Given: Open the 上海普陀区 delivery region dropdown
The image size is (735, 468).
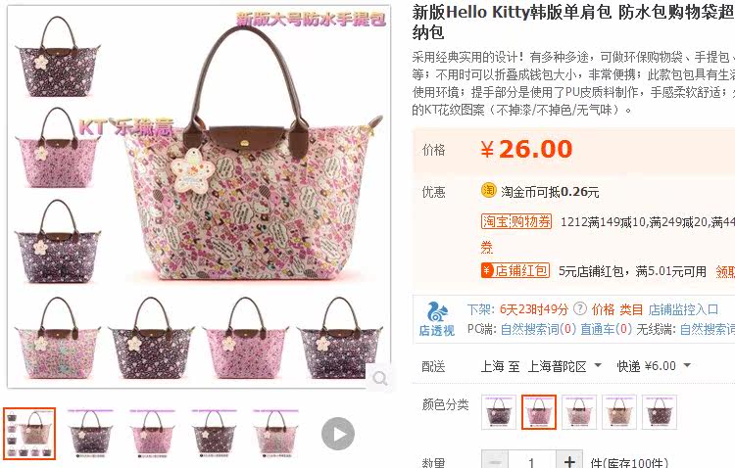Looking at the screenshot, I should click(564, 366).
